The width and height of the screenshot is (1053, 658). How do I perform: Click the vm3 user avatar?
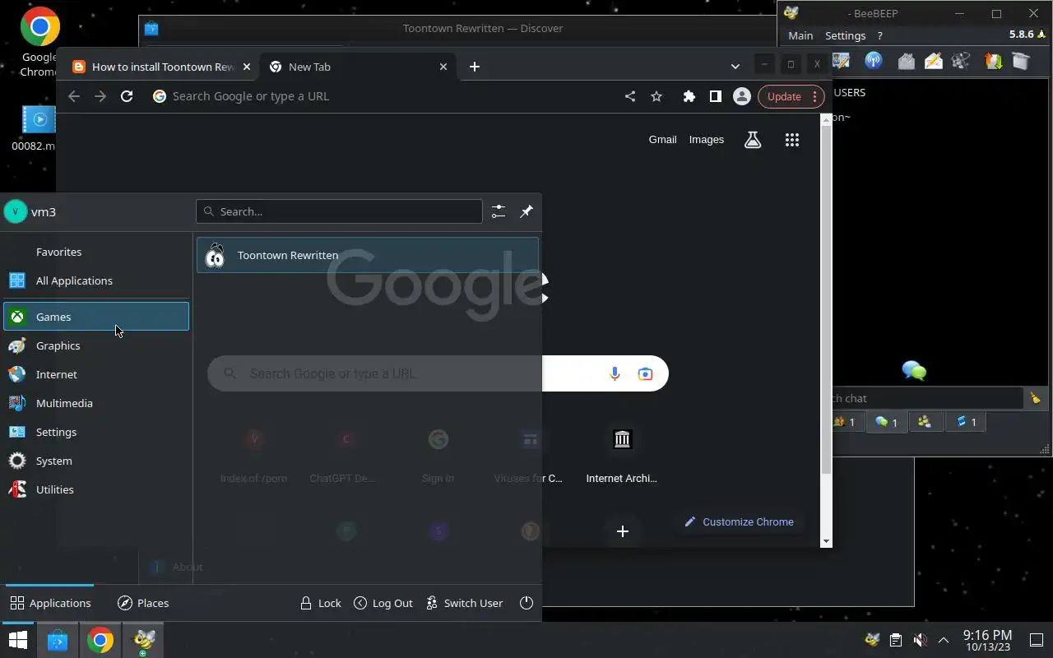(x=16, y=211)
